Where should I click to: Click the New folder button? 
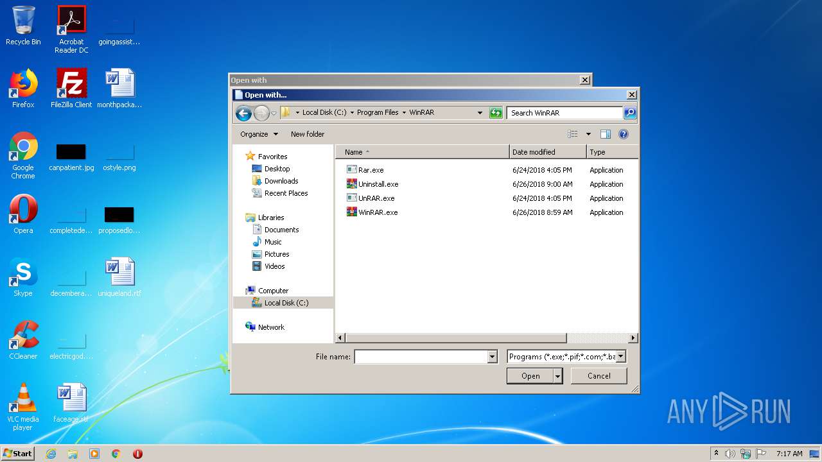308,134
